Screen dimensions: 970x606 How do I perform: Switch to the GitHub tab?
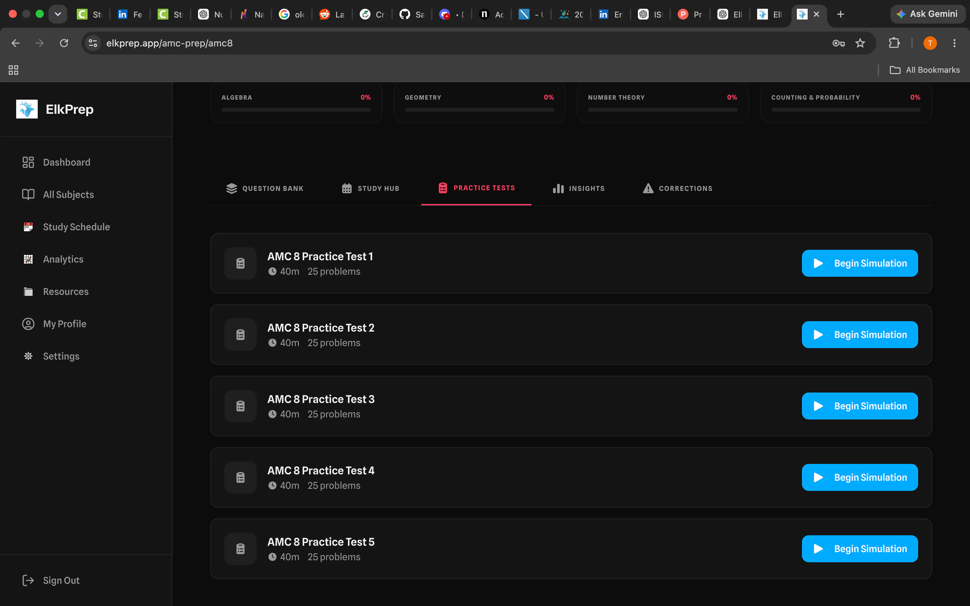coord(412,14)
